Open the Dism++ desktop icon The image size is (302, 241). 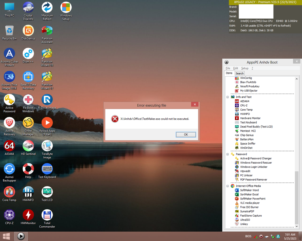[x=28, y=55]
